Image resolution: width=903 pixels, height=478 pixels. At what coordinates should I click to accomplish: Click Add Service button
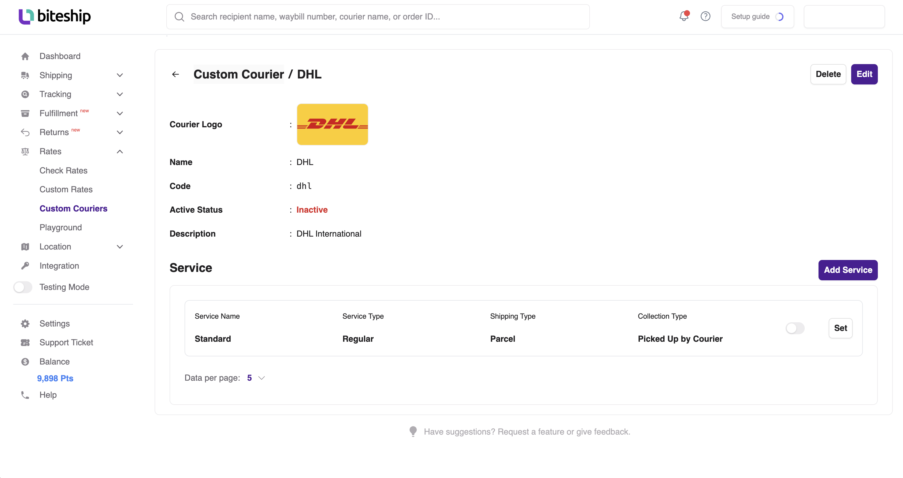[848, 270]
